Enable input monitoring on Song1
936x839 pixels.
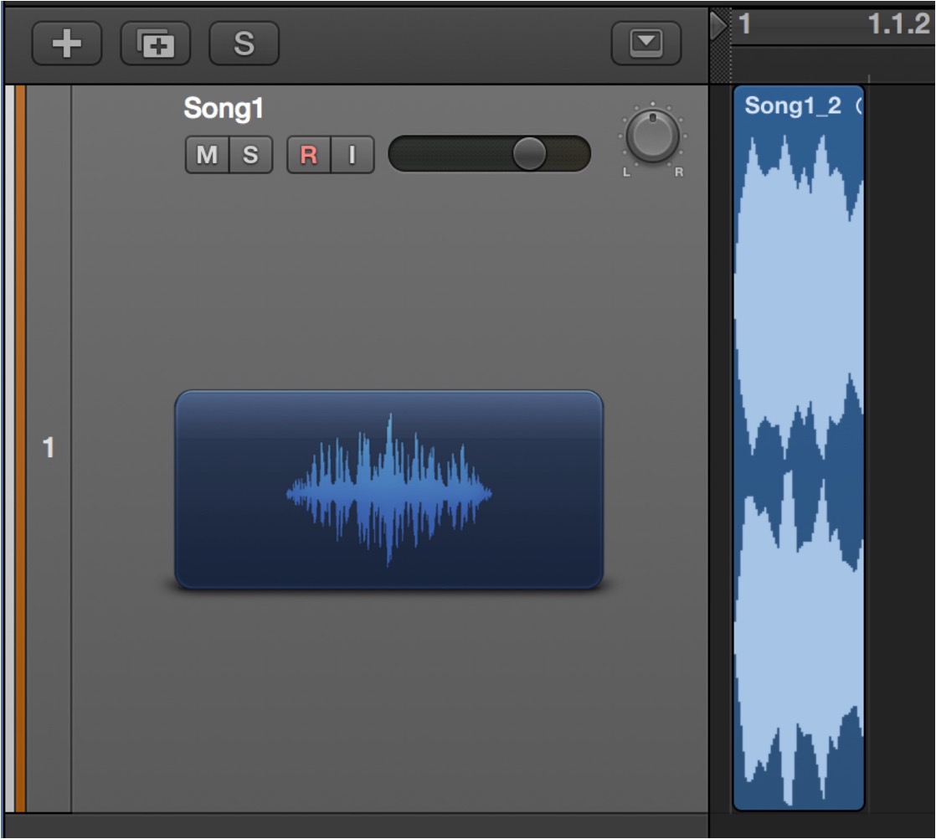(352, 155)
